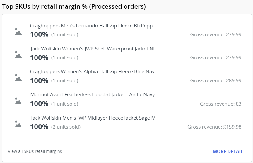The image size is (253, 163).
Task: Click placeholder image icon for Marmot Avant jacket
Action: click(x=18, y=101)
